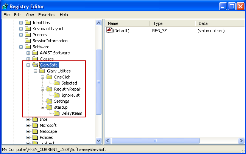Open the Help menu
The image size is (246, 154).
click(64, 15)
